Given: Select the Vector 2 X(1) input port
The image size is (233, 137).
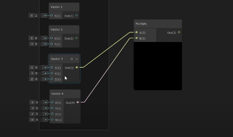Looking at the screenshot, I should [x=52, y=38].
